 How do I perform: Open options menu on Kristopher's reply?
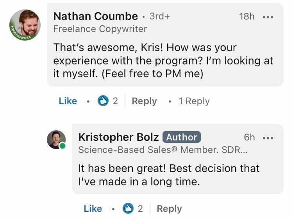pos(268,138)
